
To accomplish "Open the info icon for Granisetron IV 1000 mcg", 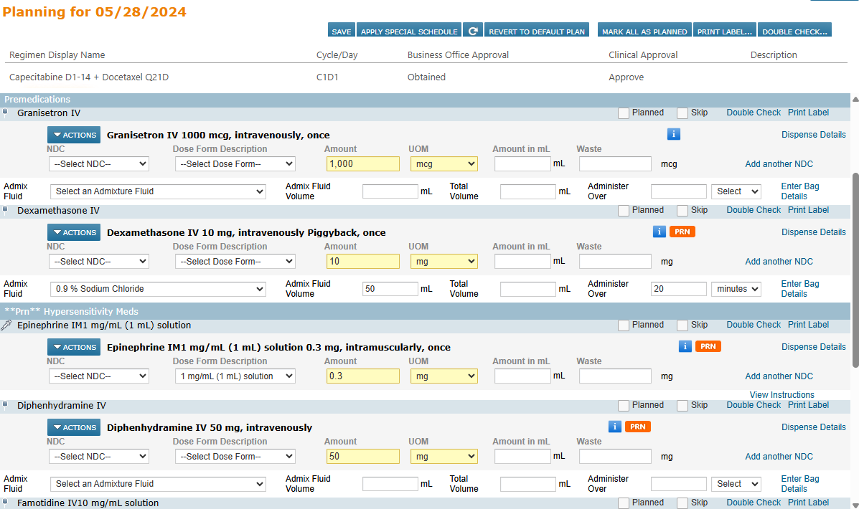I will (673, 134).
